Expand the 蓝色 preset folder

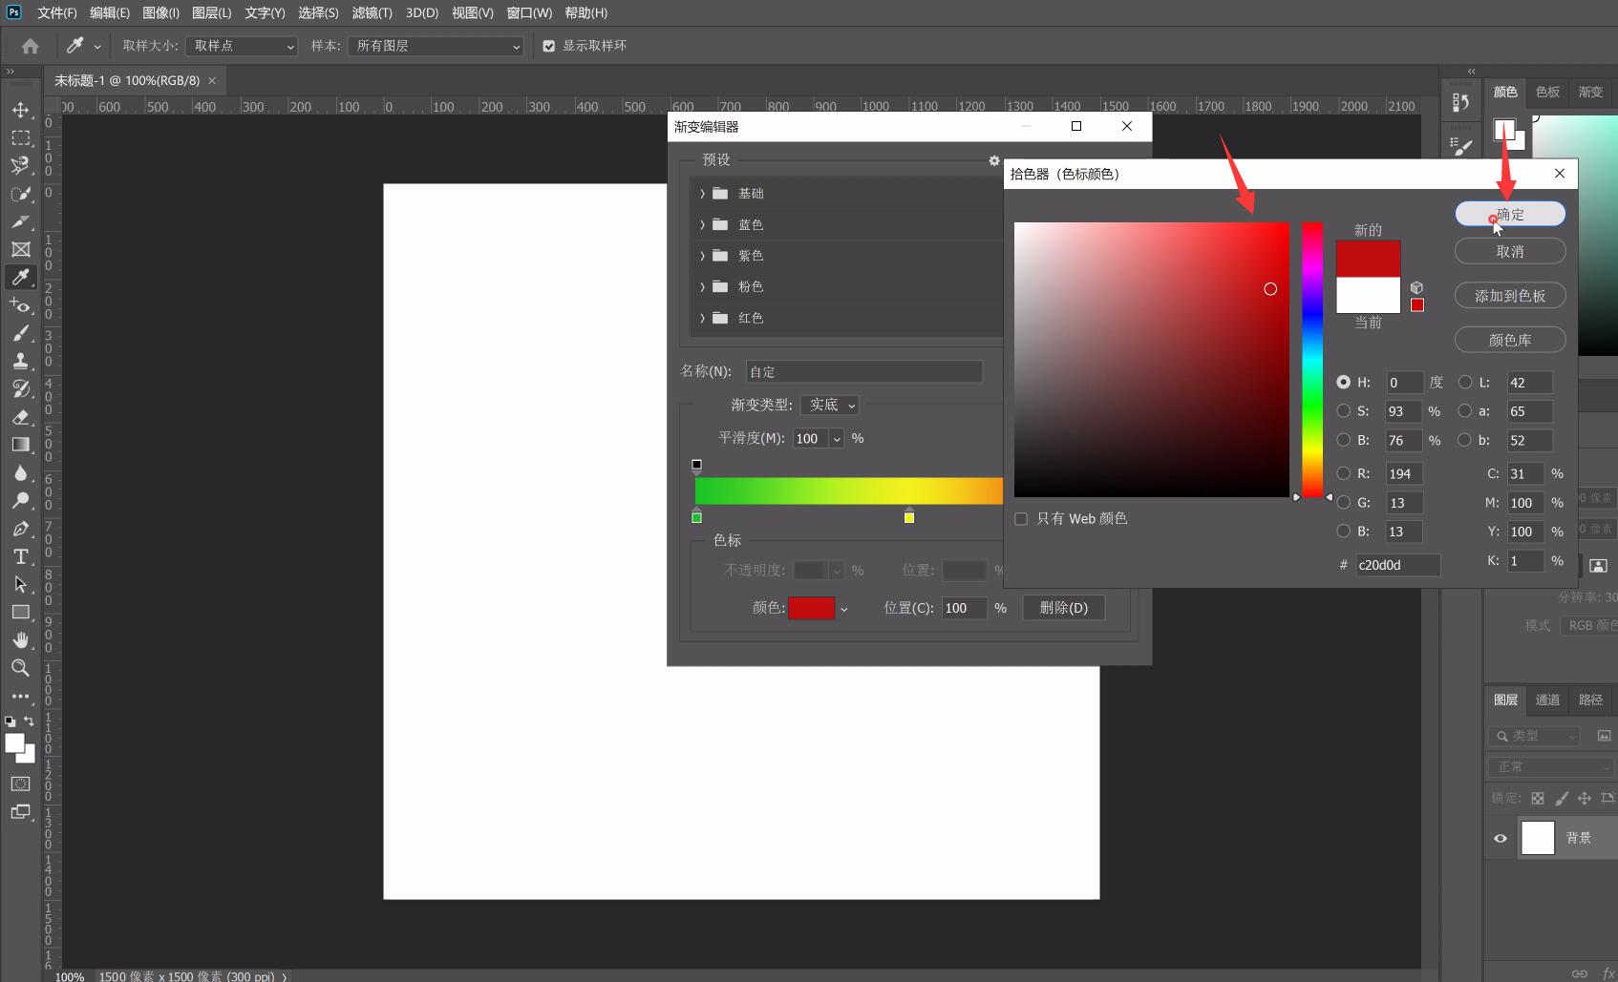(702, 225)
